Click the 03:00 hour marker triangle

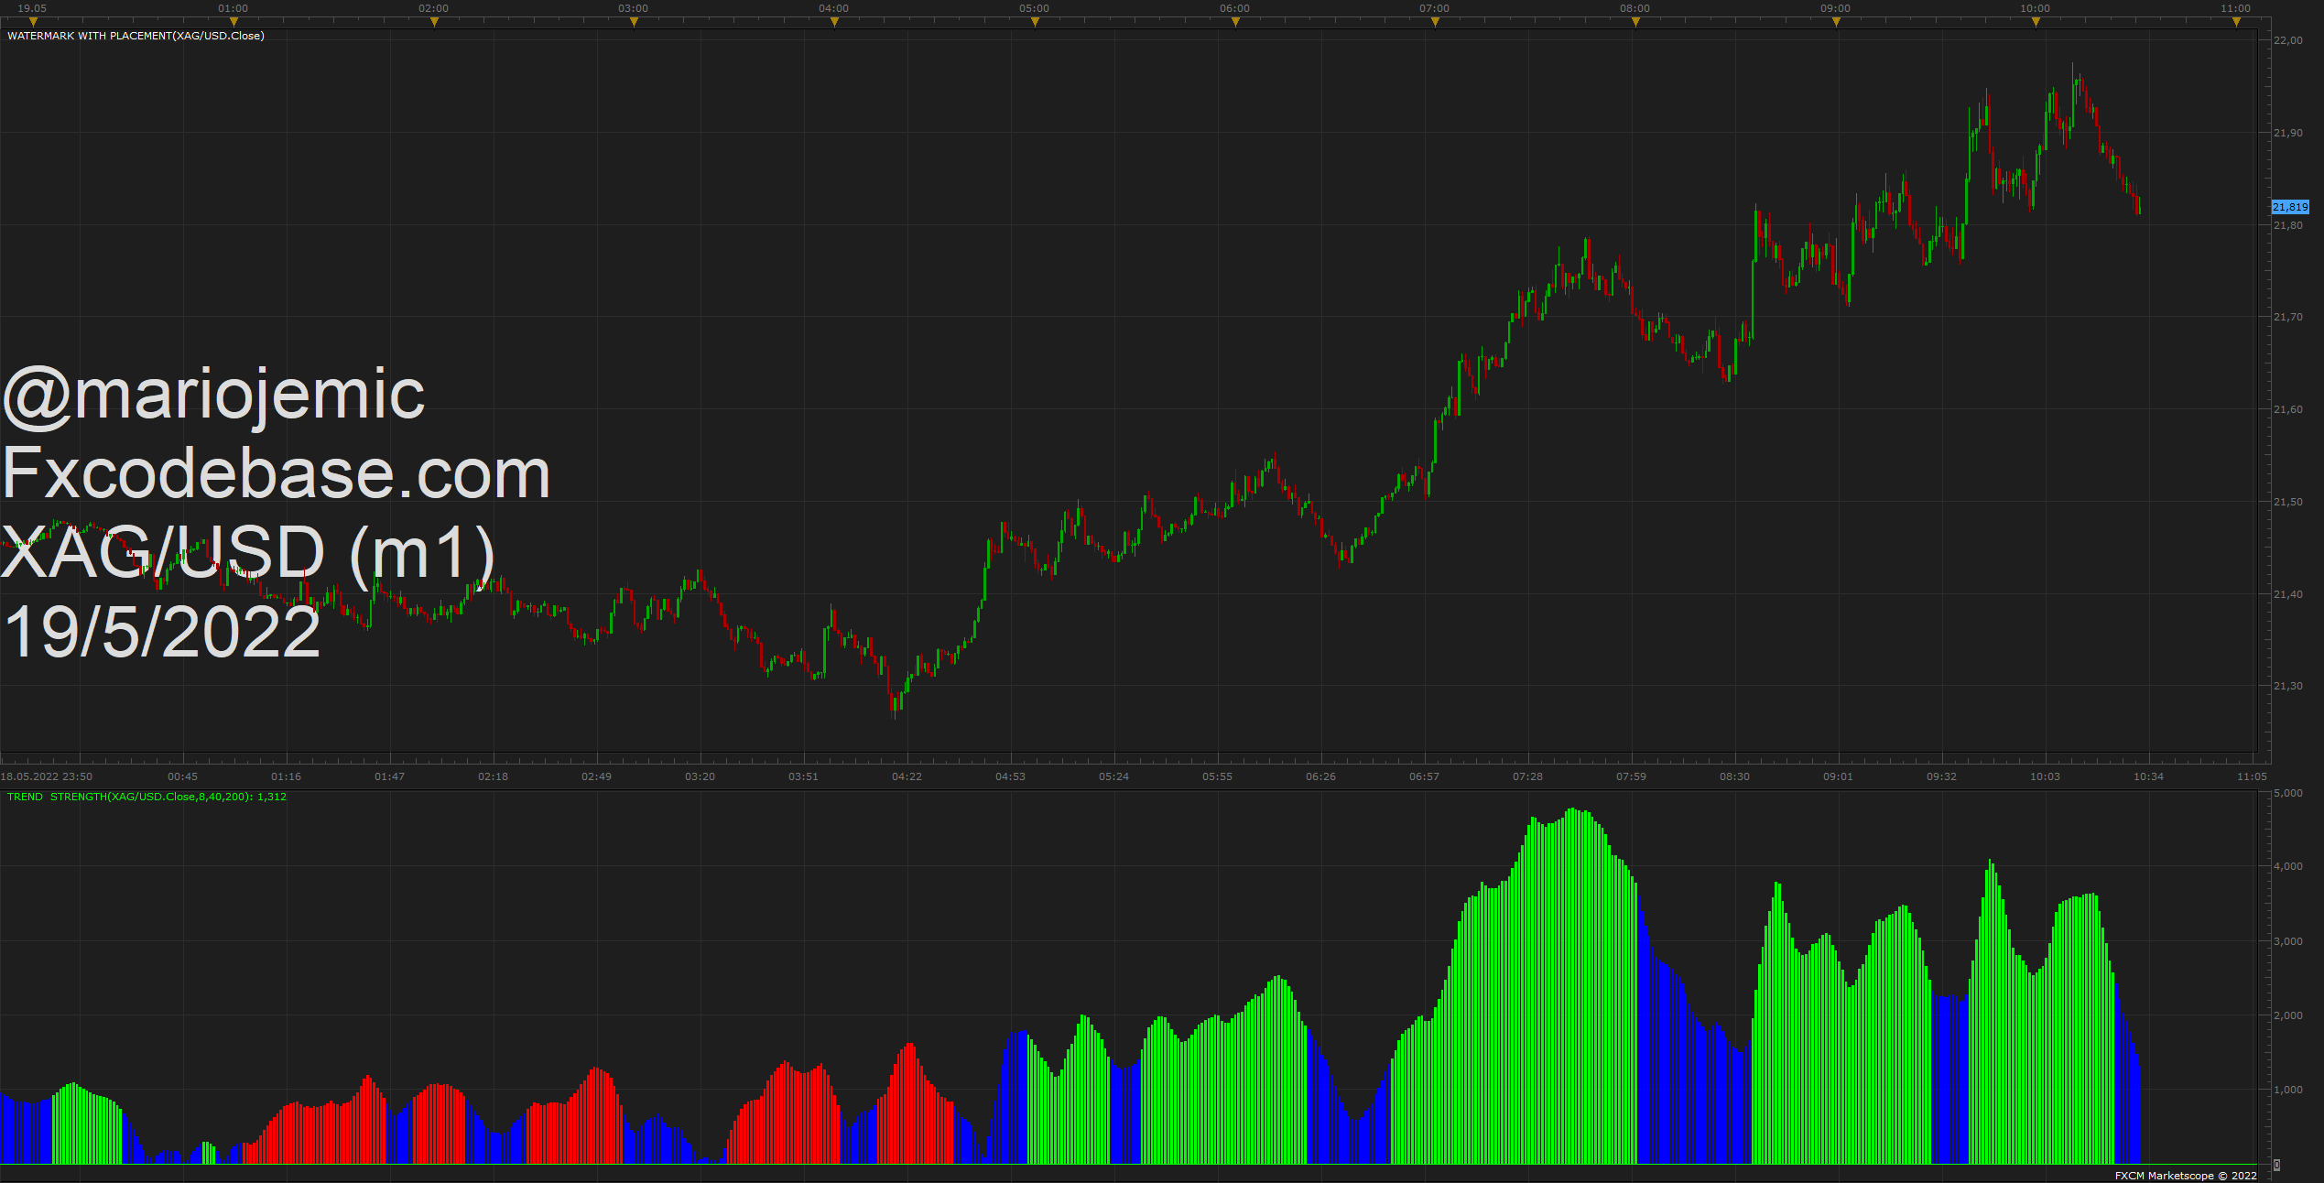tap(634, 22)
